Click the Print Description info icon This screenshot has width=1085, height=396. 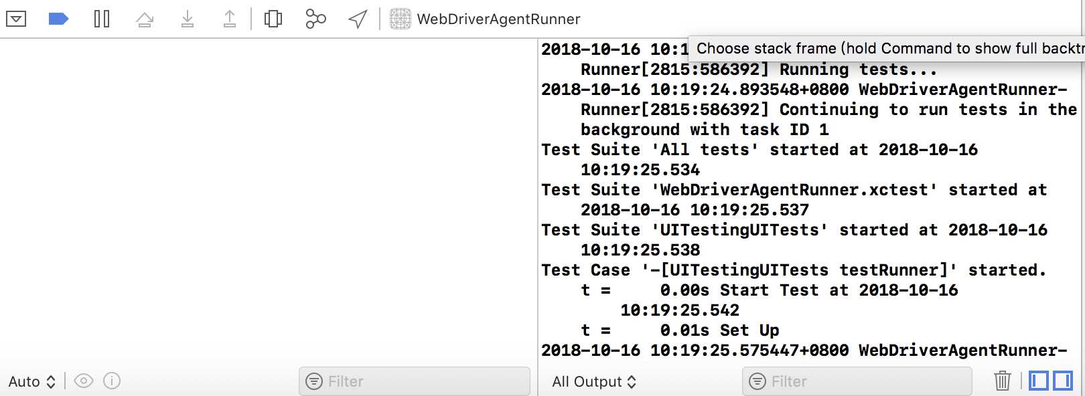click(112, 381)
